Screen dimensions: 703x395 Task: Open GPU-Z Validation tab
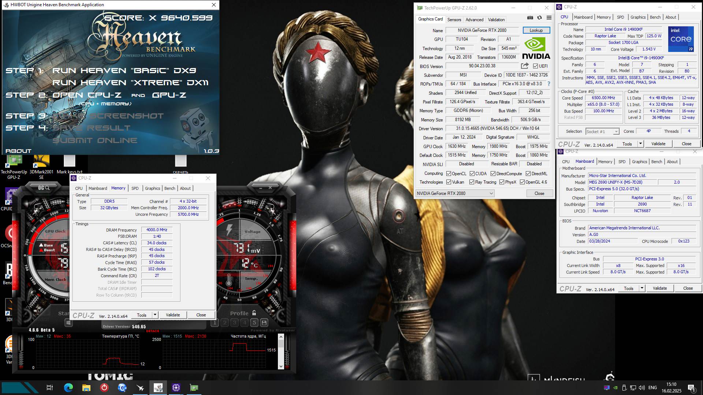496,20
